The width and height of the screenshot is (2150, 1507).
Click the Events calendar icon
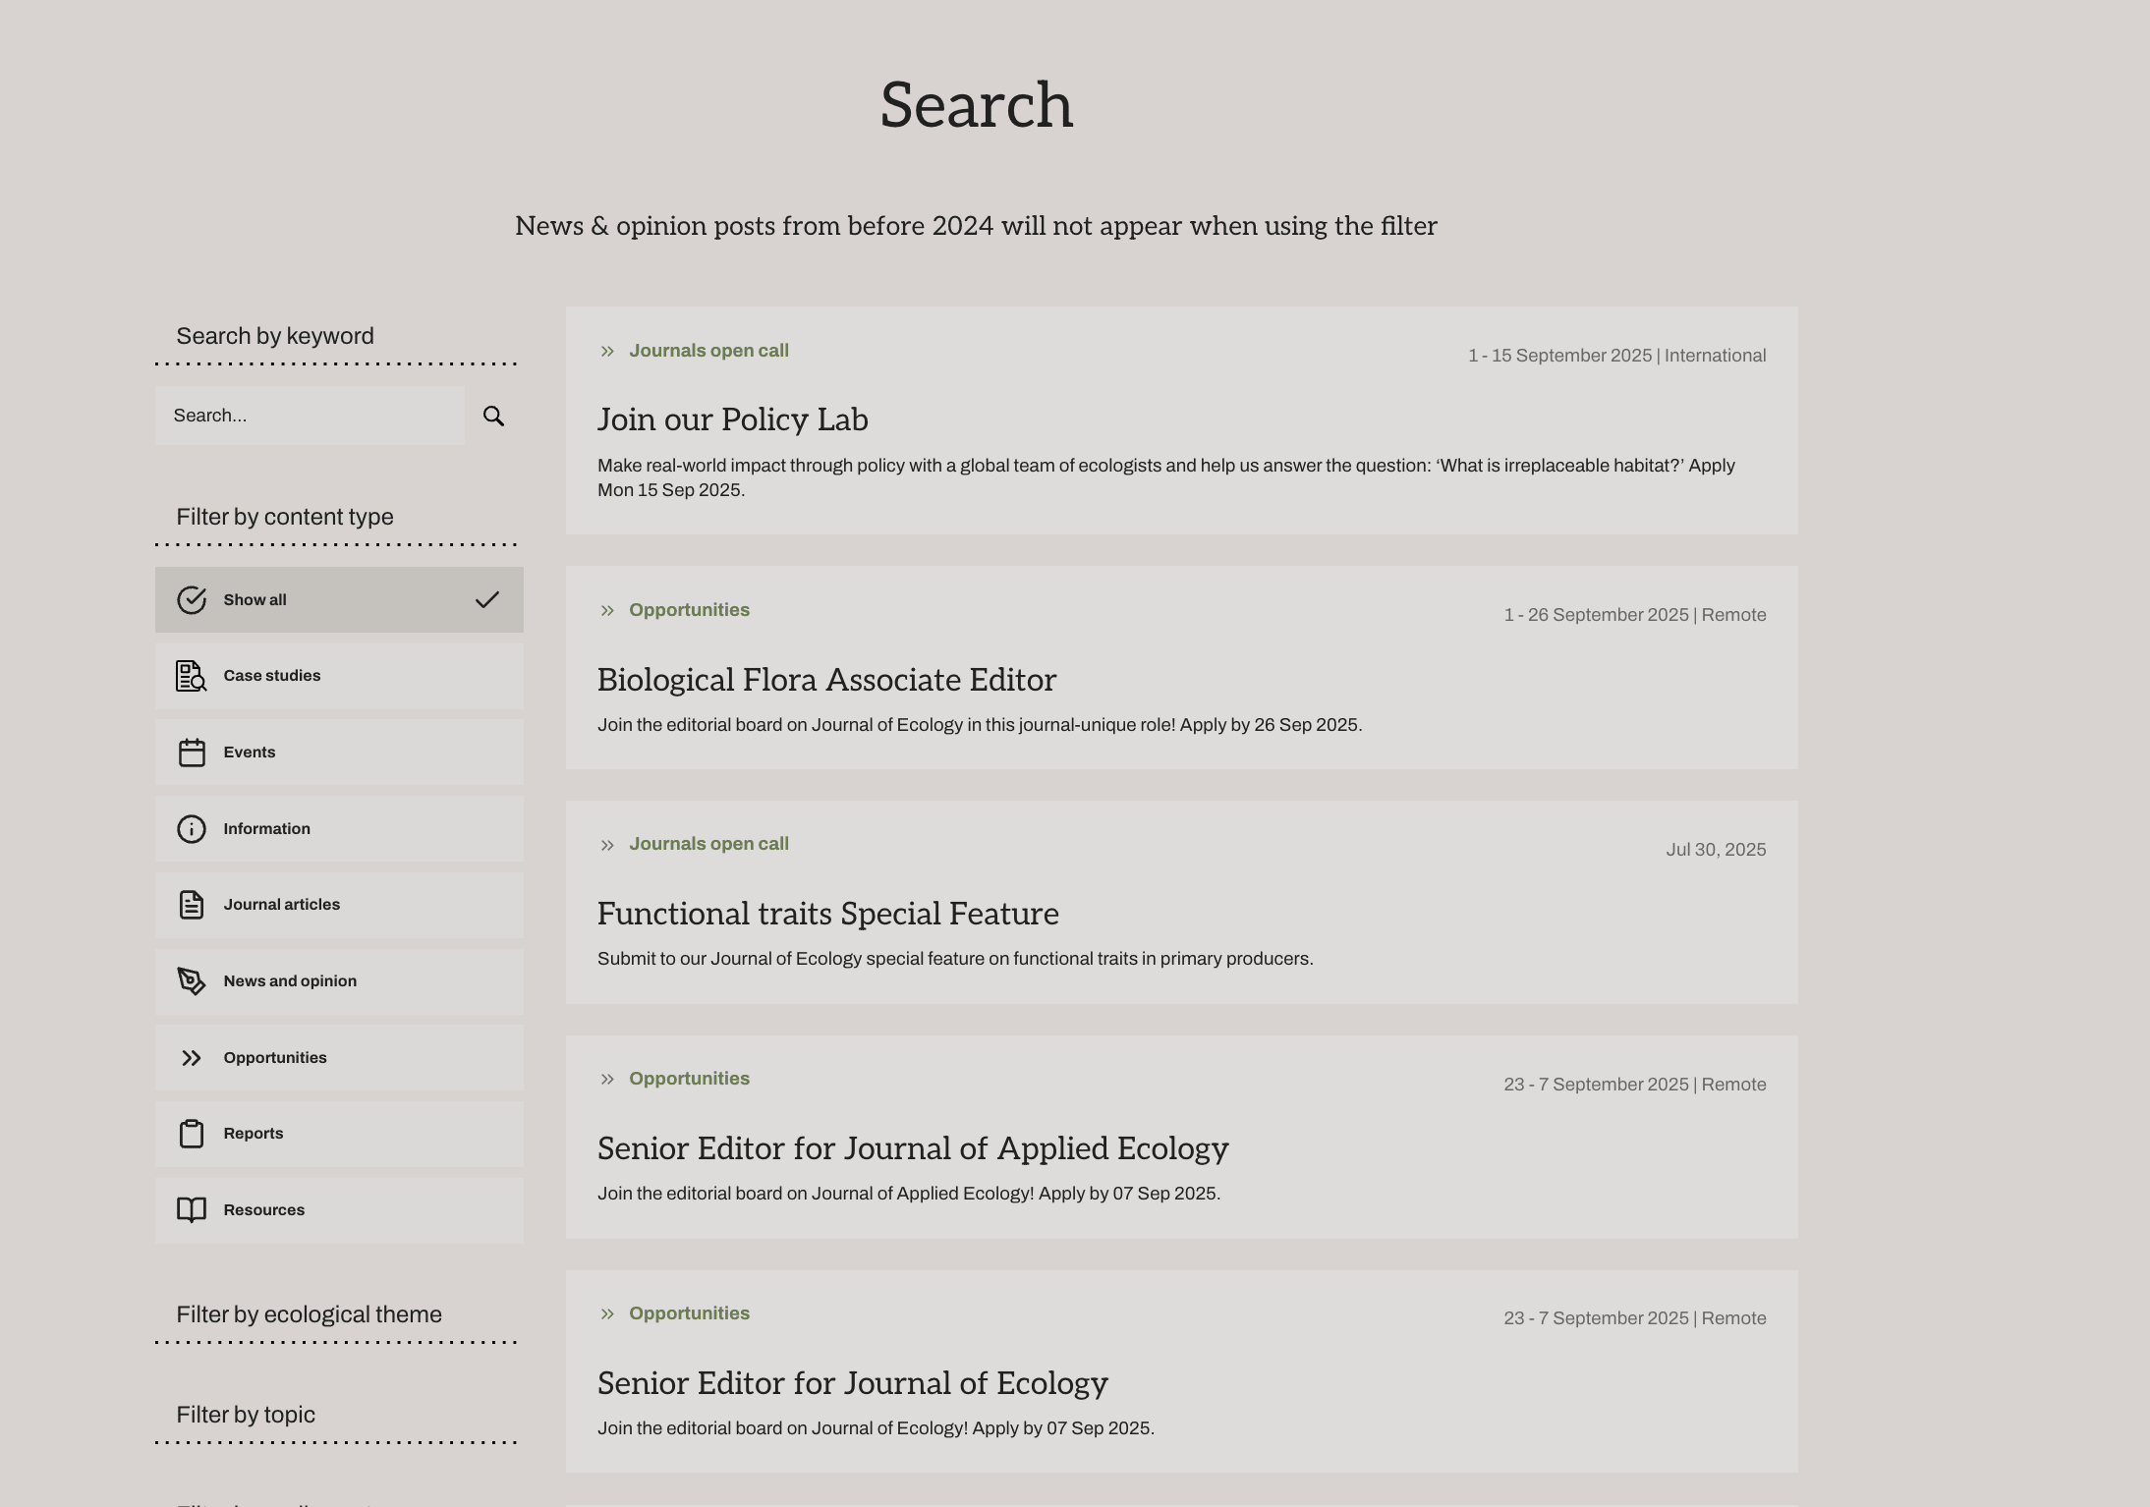[191, 753]
